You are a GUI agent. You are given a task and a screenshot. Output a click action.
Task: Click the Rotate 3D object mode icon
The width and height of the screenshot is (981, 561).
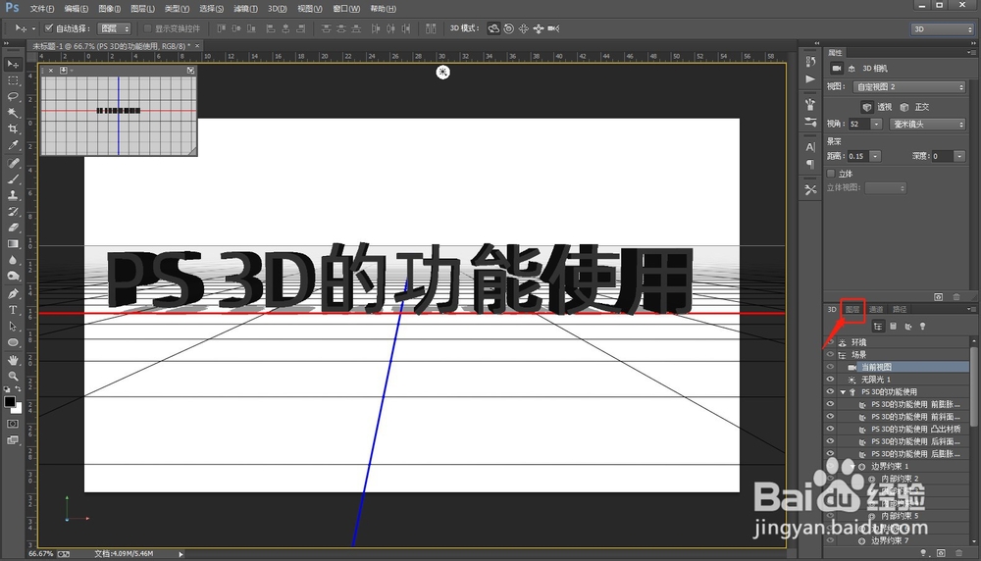[493, 28]
